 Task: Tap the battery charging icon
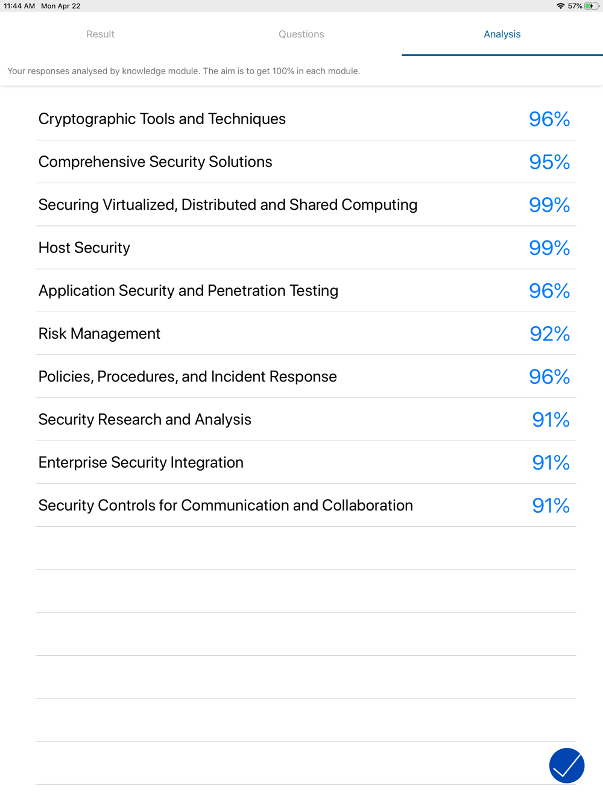coord(592,6)
